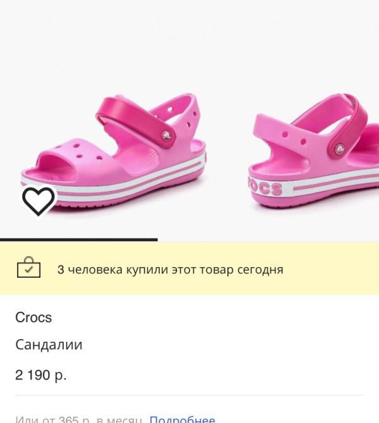Select the "Сандалии" product title

(x=49, y=345)
